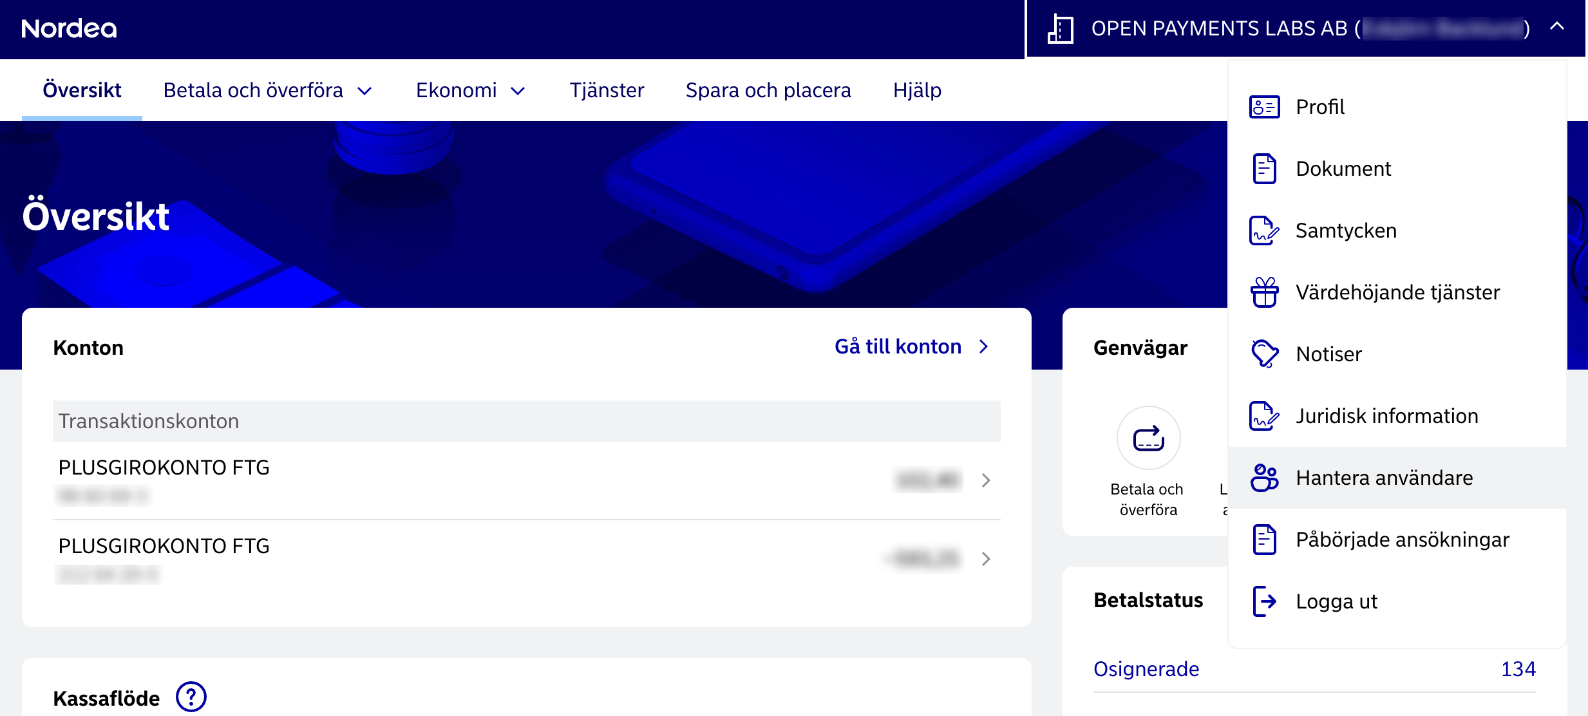Click the Notiser bell icon
The height and width of the screenshot is (716, 1588).
point(1264,353)
